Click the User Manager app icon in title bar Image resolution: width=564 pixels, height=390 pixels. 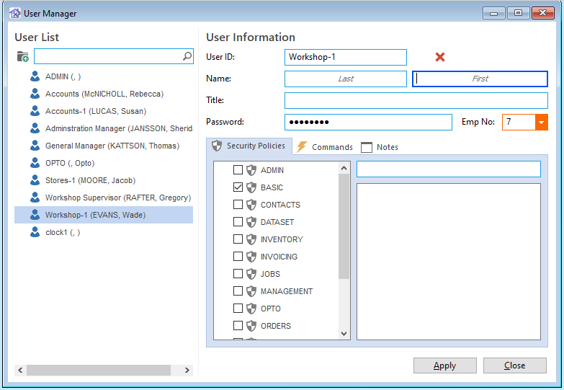click(x=14, y=13)
